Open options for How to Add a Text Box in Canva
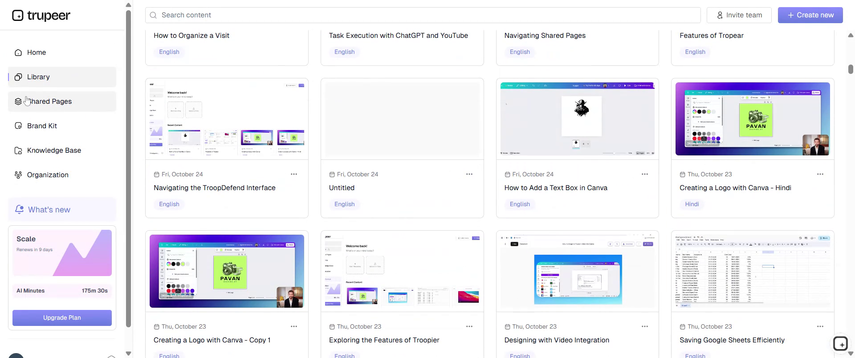 (x=645, y=174)
